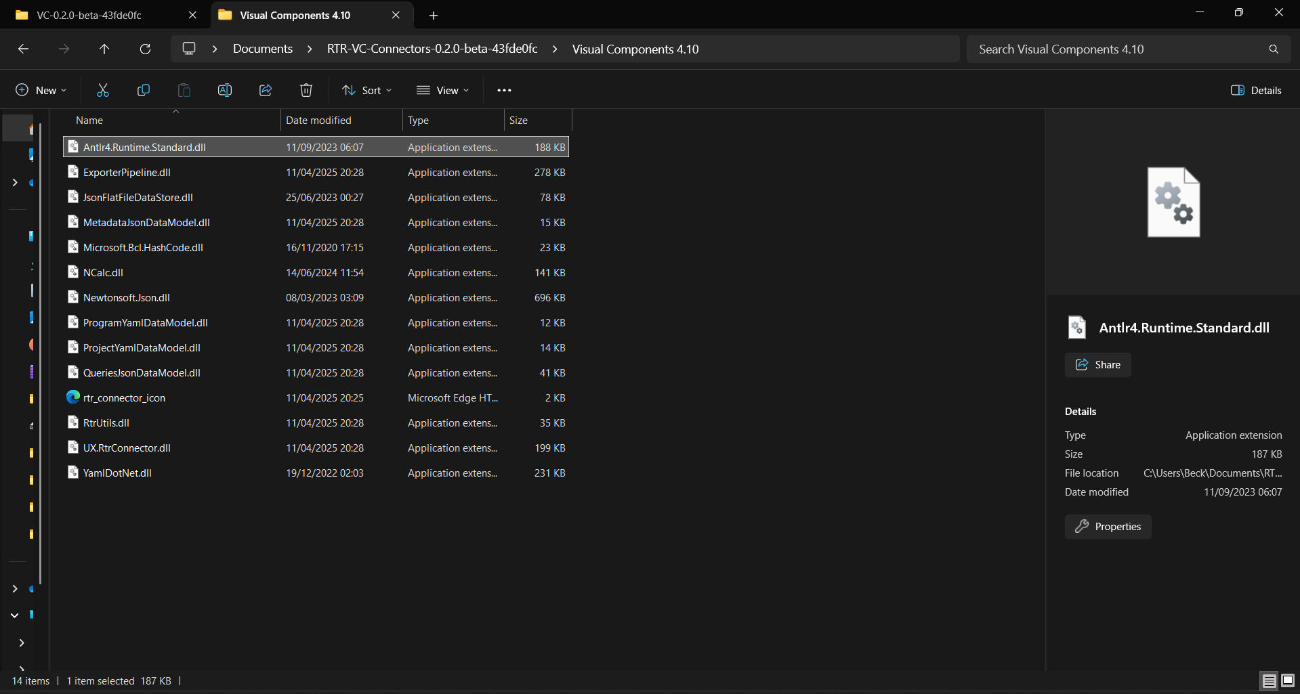This screenshot has height=694, width=1300.
Task: Navigate to RTR-VC-Connectors-0.2.0-beta-43fde0fc breadcrumb
Action: 432,49
